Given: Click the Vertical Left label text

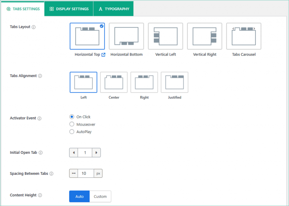Looking at the screenshot, I should [166, 55].
